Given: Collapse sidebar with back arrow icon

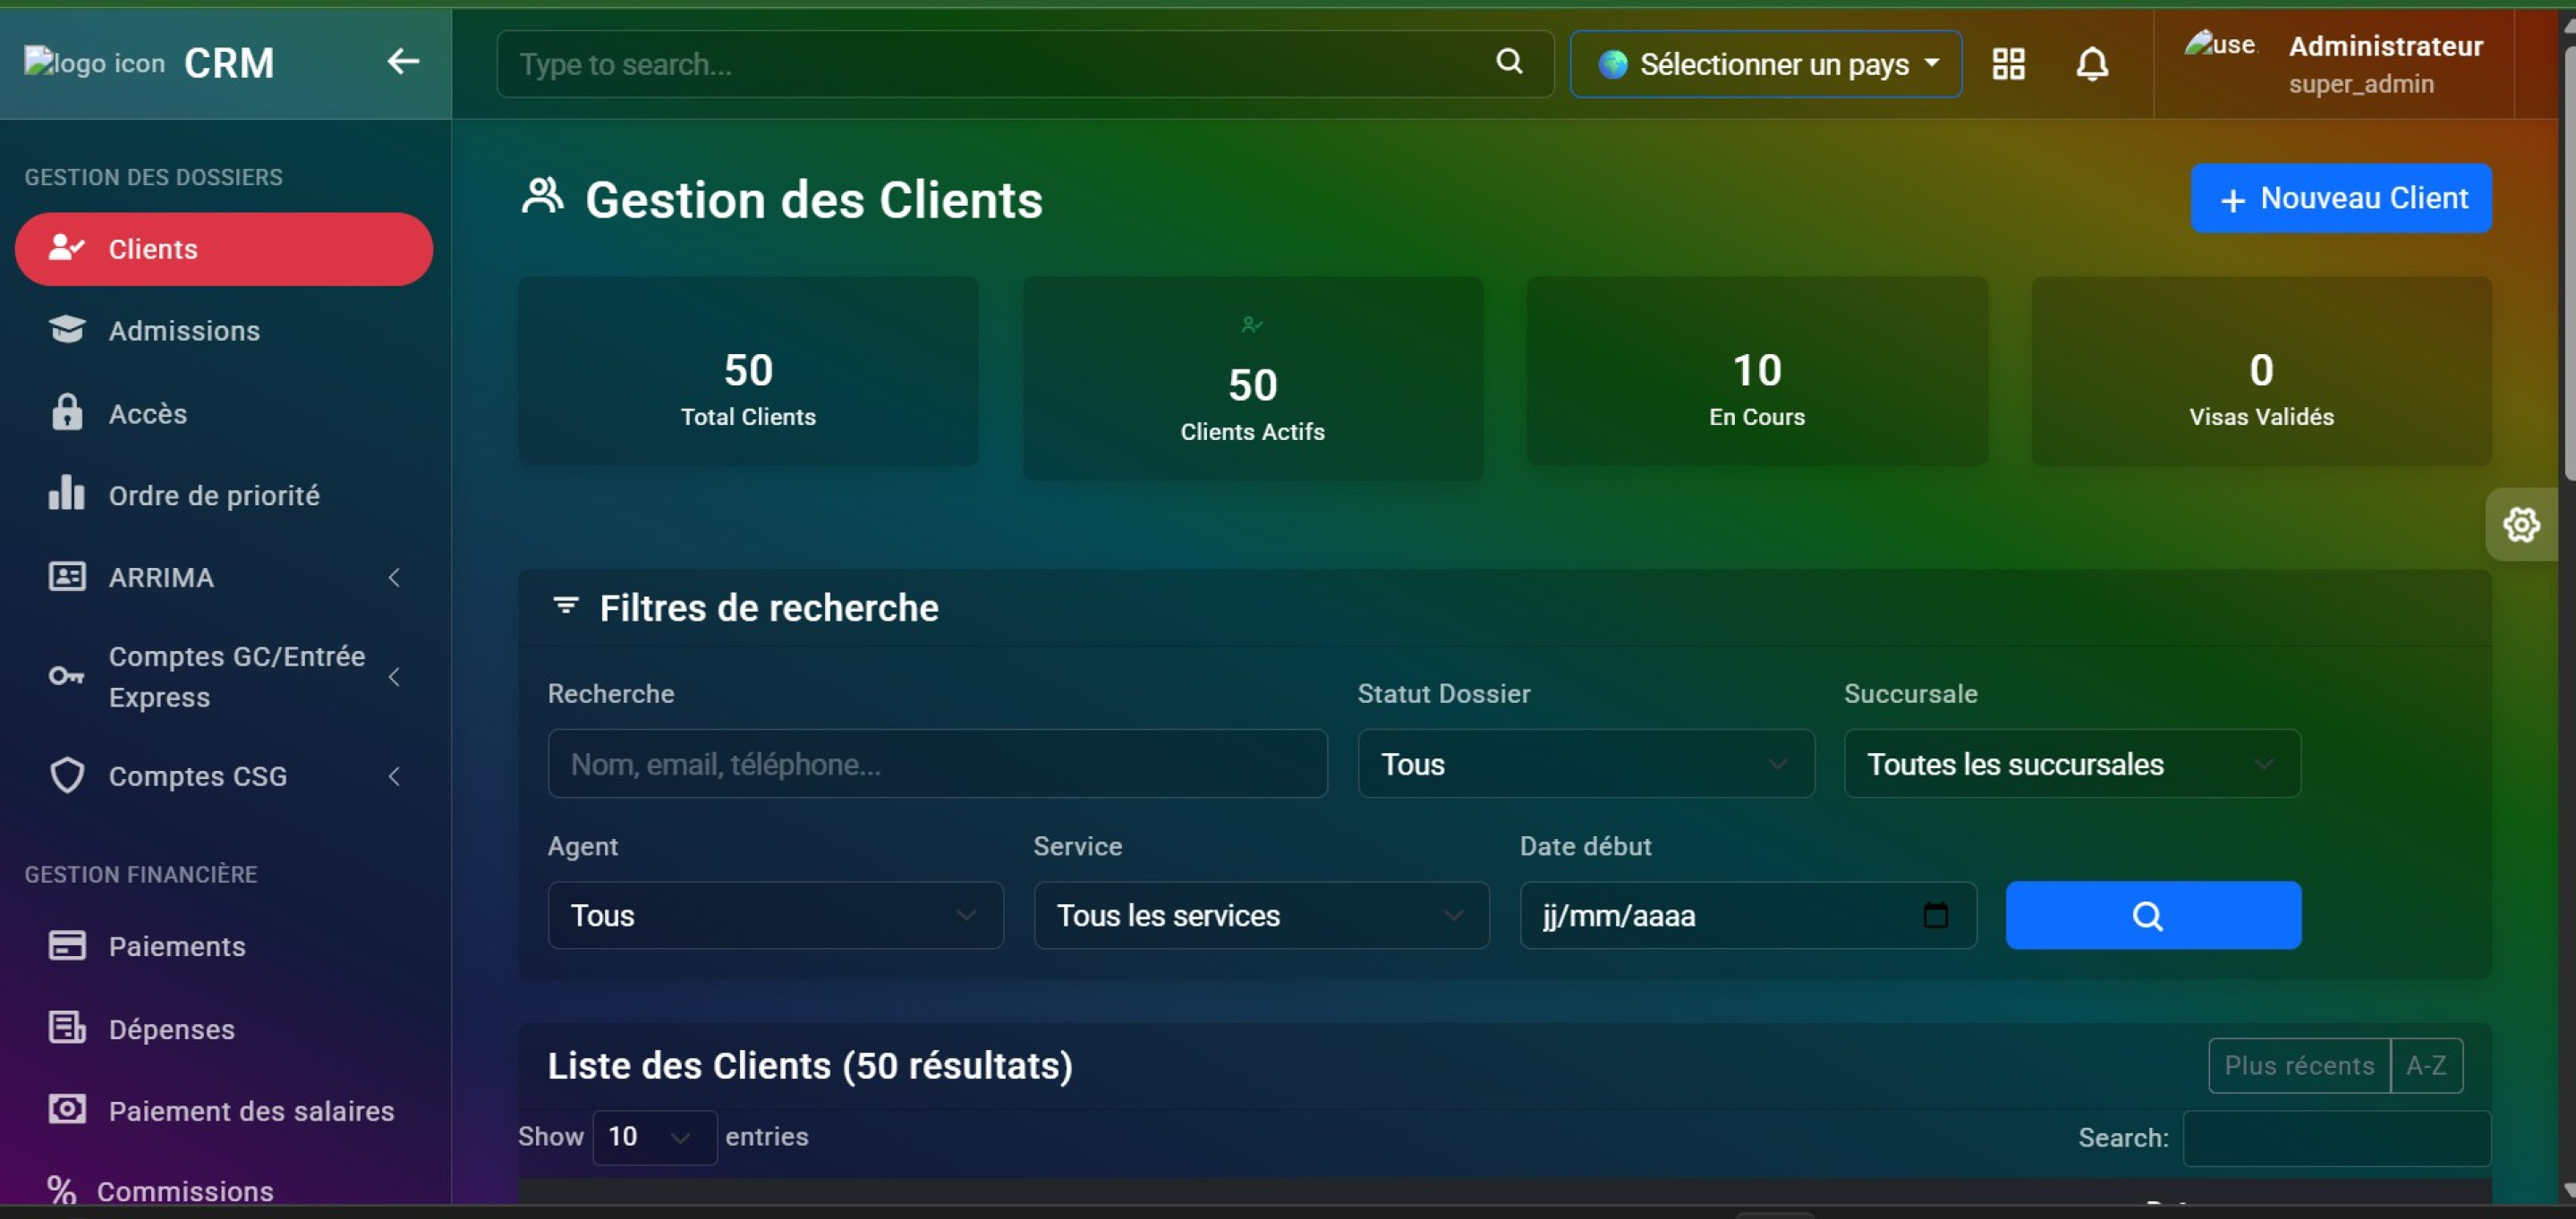Looking at the screenshot, I should tap(402, 62).
